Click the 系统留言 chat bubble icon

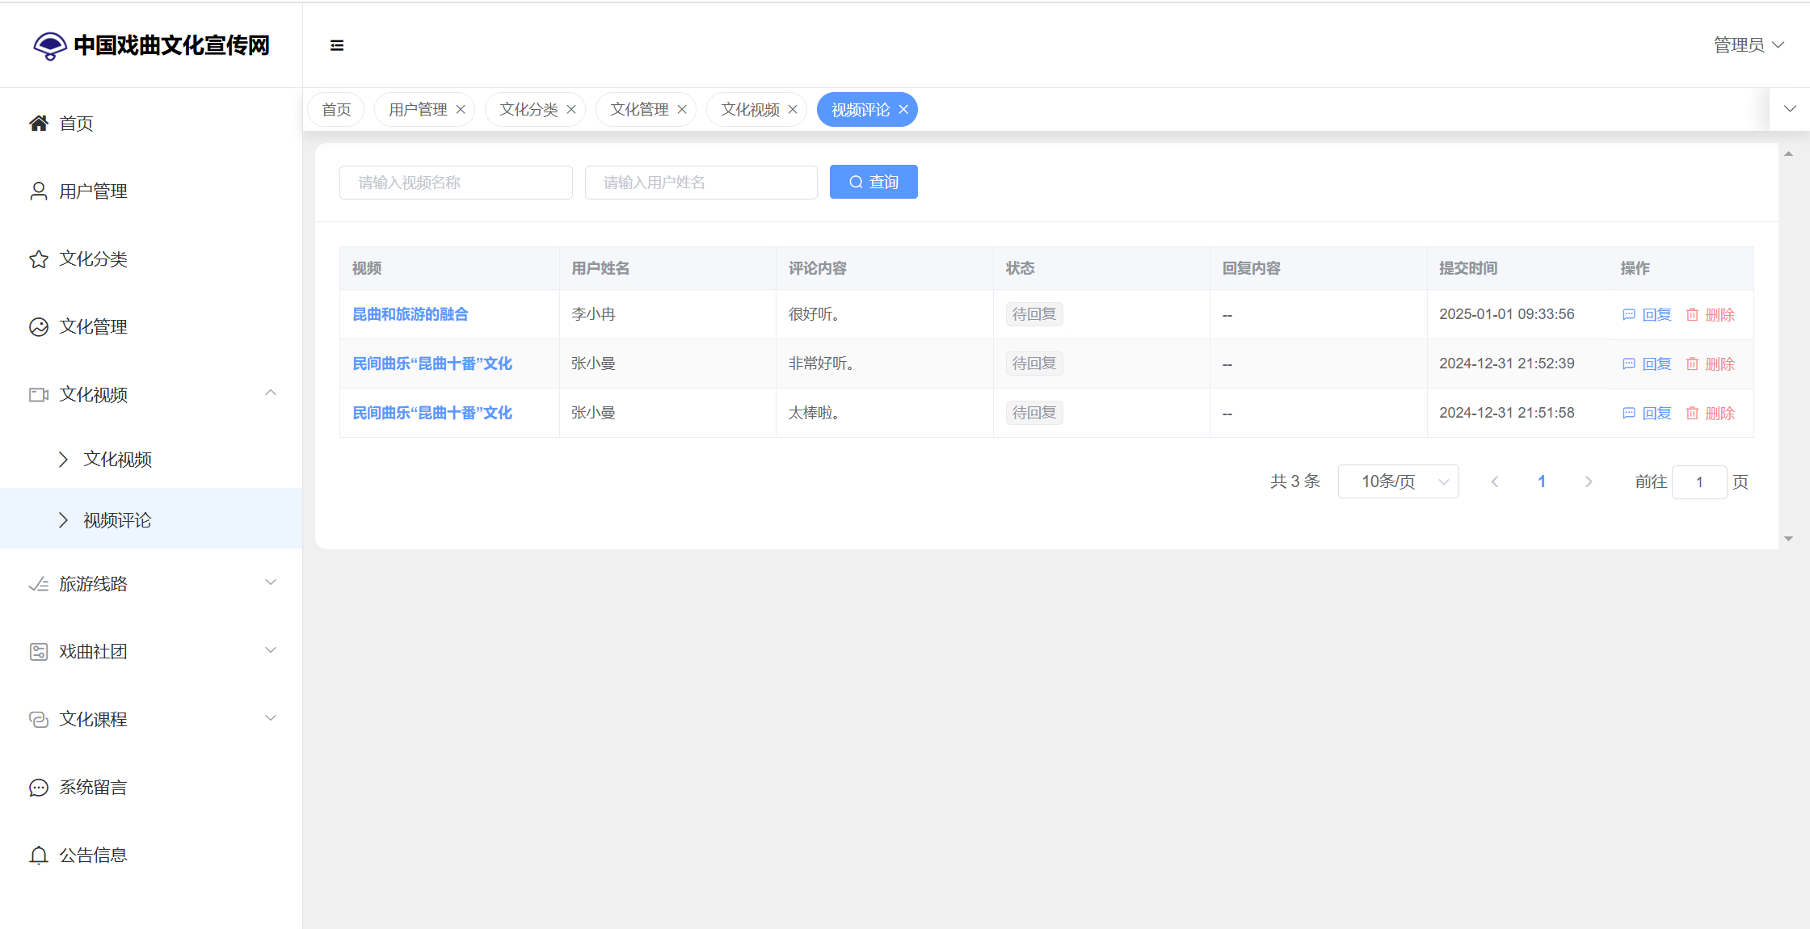pyautogui.click(x=38, y=787)
